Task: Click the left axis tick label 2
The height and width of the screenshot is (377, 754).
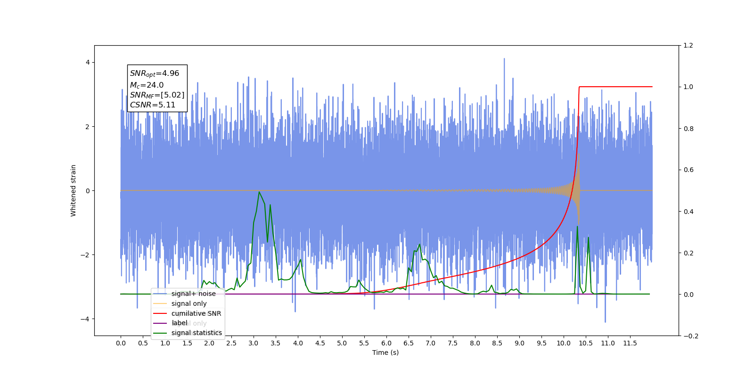Action: (88, 127)
